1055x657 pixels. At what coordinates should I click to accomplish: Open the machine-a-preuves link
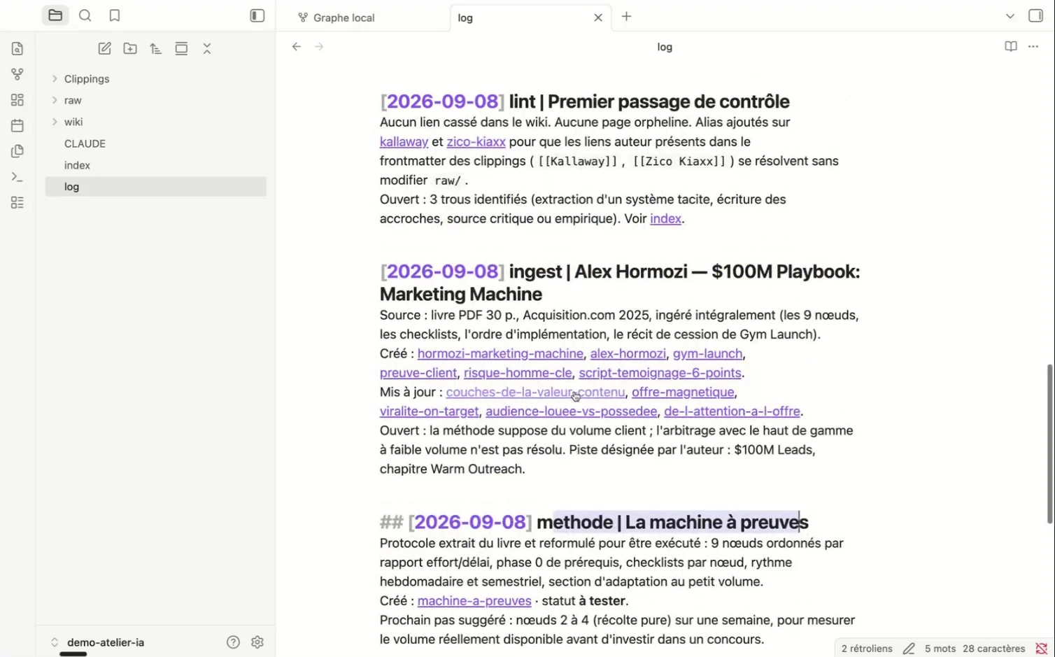click(474, 601)
